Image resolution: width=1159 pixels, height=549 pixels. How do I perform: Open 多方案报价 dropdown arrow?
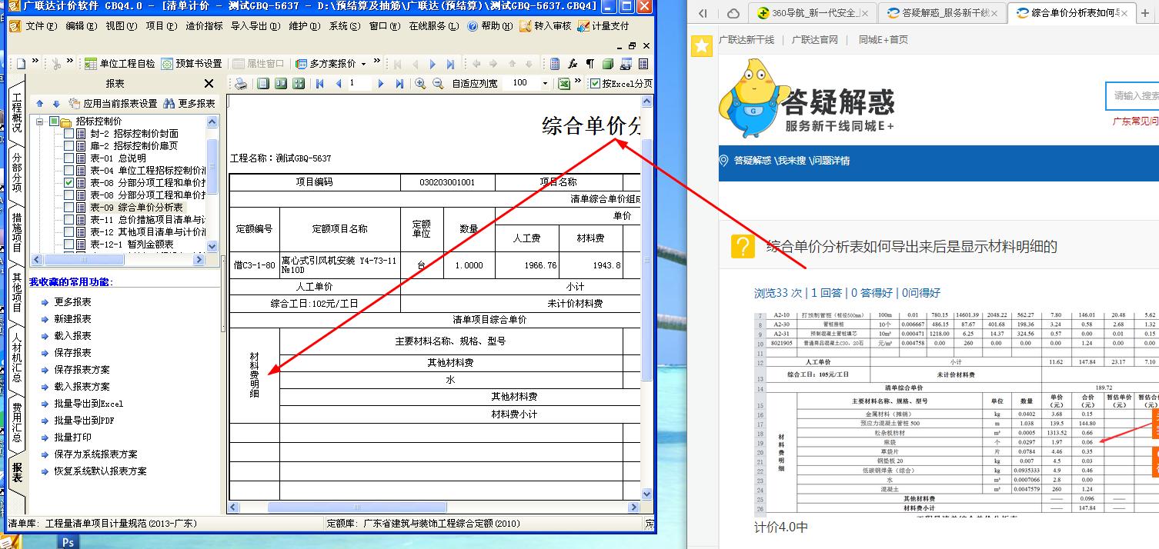click(364, 64)
